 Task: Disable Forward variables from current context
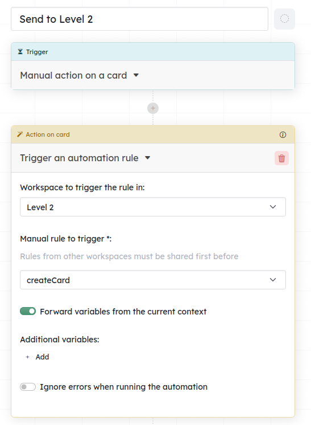(28, 311)
